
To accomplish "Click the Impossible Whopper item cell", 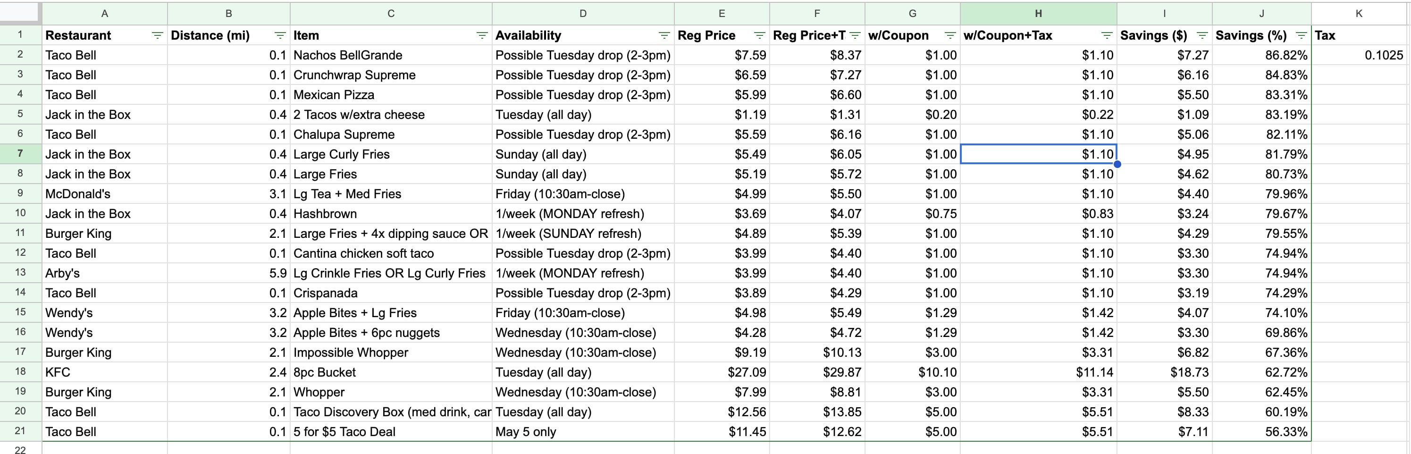I will click(x=391, y=353).
